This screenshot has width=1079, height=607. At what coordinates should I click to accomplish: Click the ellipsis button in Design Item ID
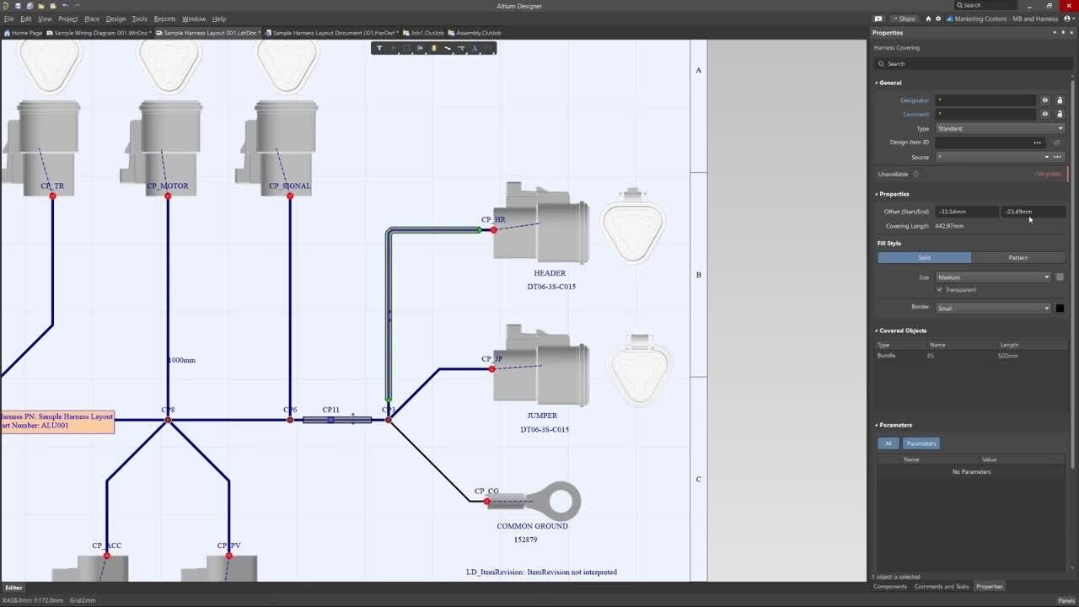click(1037, 142)
